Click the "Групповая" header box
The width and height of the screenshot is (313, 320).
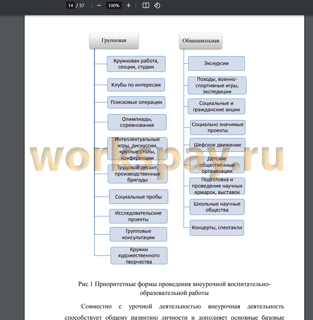(114, 41)
